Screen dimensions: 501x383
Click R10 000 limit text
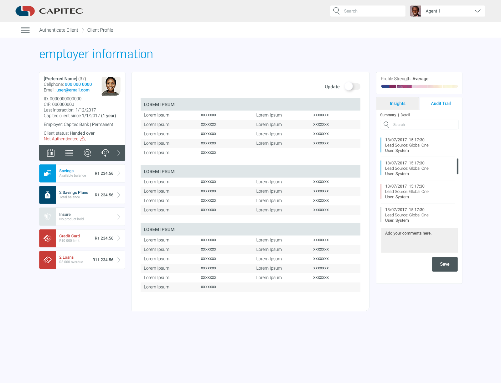pyautogui.click(x=69, y=241)
